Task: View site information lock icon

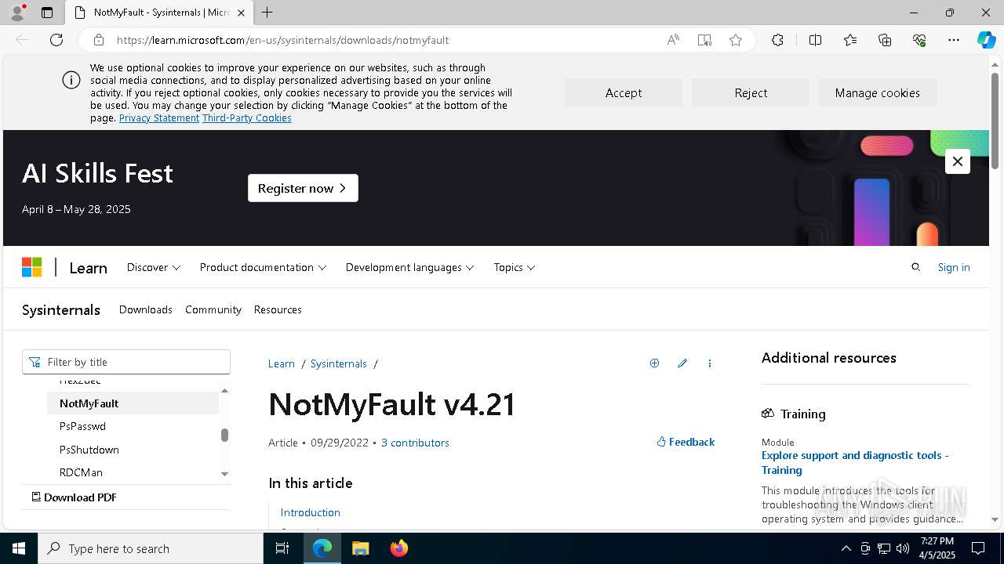Action: (x=99, y=40)
